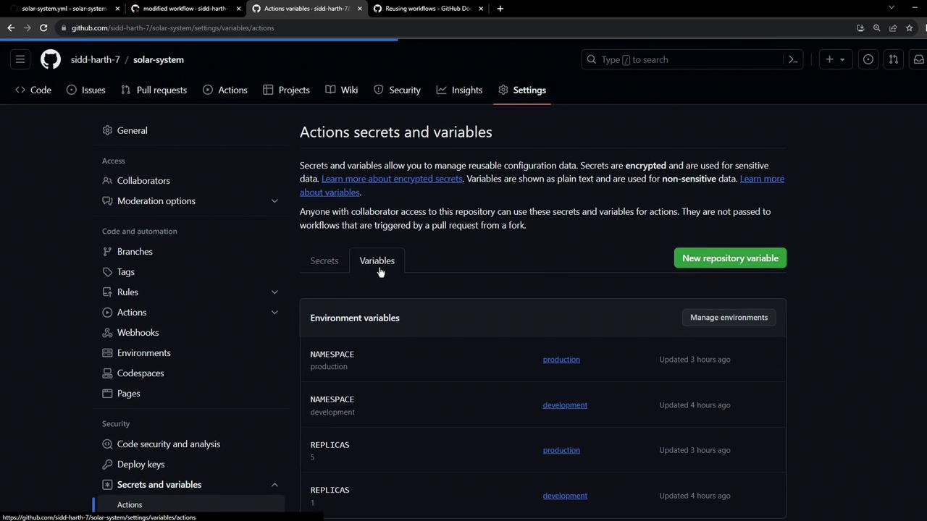Image resolution: width=927 pixels, height=521 pixels.
Task: Select the Variables tab
Action: pos(377,260)
